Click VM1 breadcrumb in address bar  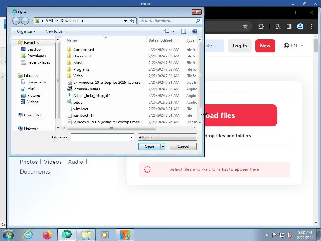pyautogui.click(x=50, y=21)
